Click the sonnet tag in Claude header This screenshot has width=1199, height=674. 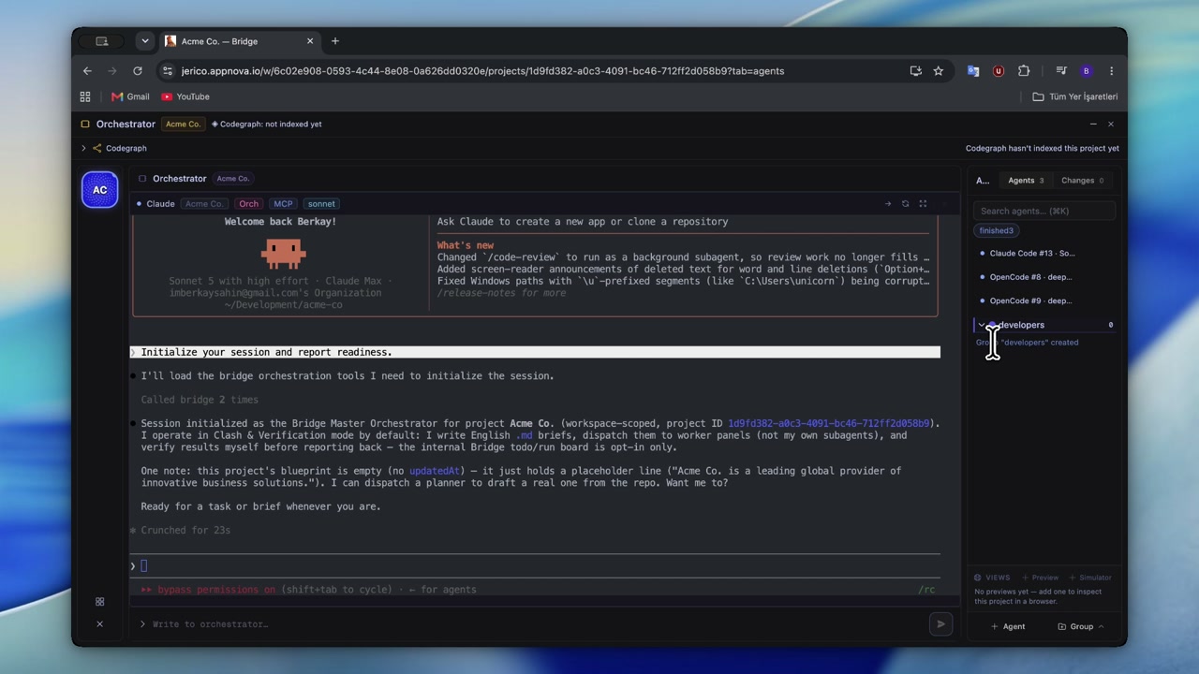point(321,203)
